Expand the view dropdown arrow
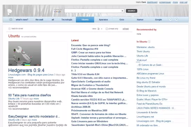This screenshot has width=191, height=127. 102,29
